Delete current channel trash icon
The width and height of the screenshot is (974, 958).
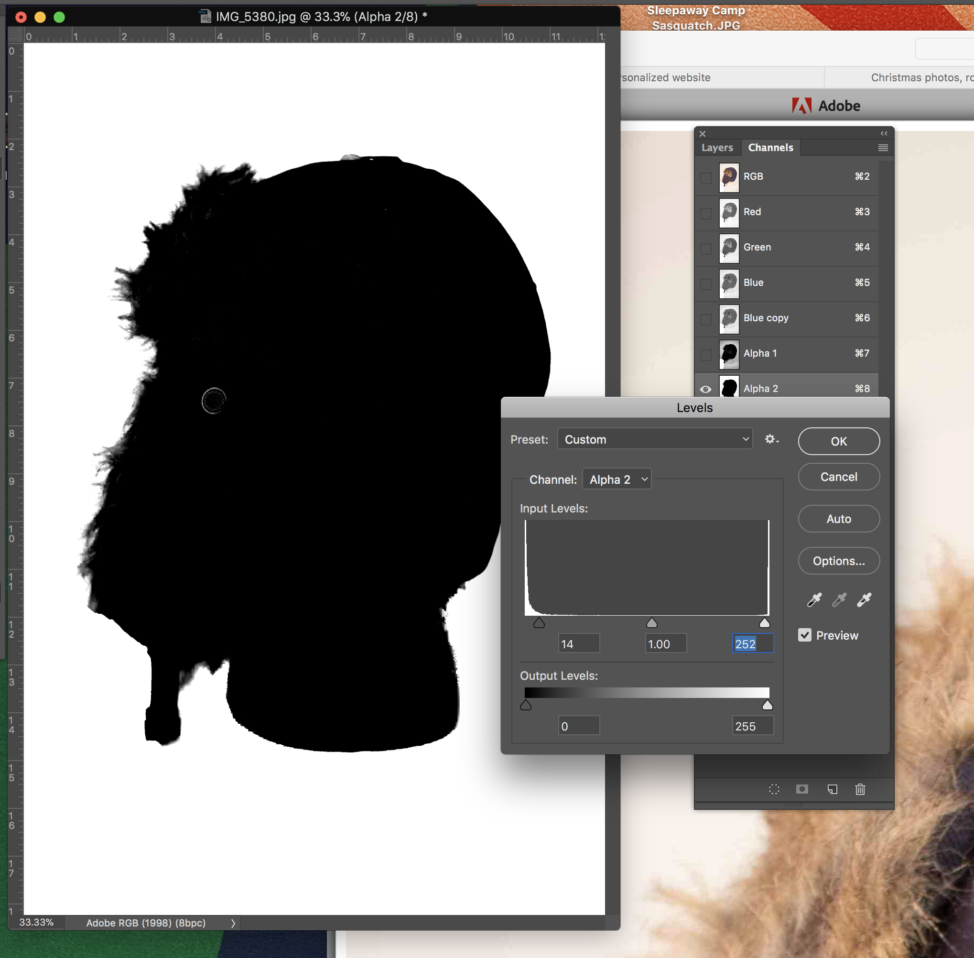tap(860, 789)
